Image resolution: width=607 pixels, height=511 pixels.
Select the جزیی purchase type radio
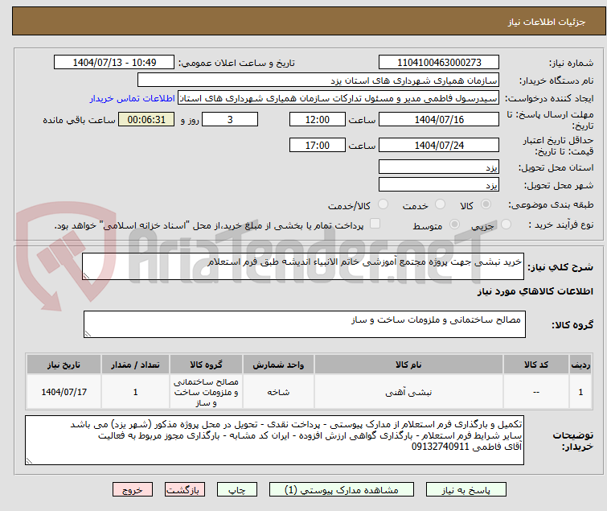[506, 225]
